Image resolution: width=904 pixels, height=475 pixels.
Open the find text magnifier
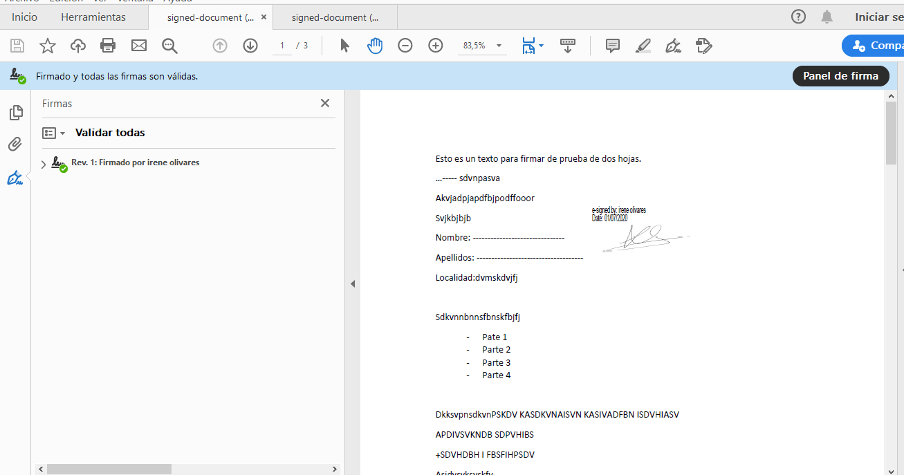(169, 46)
